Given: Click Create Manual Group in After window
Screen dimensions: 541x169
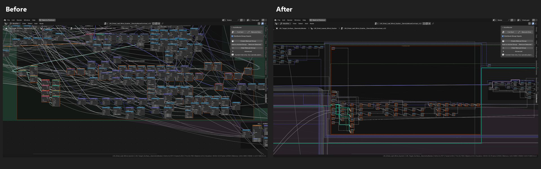Looking at the screenshot, I should point(517,41).
